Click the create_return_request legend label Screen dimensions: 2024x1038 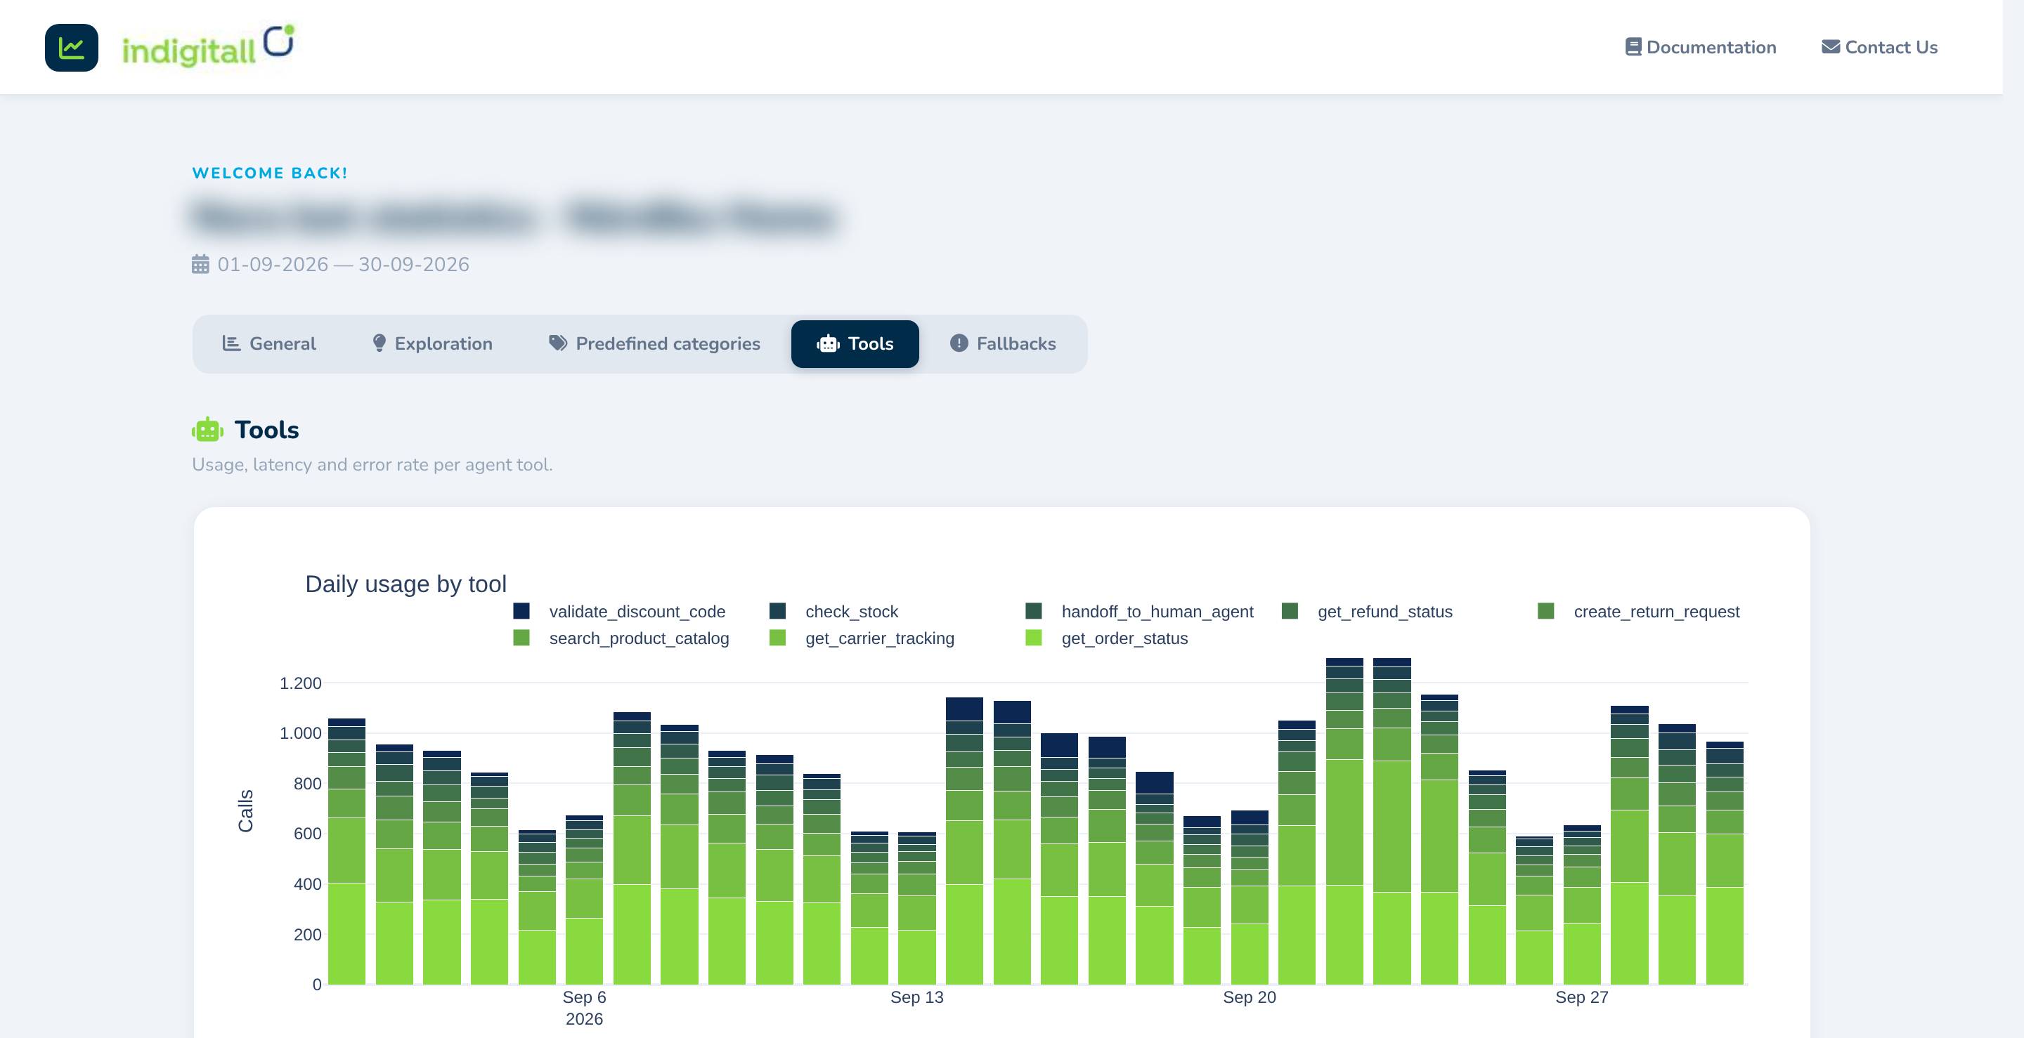[x=1656, y=612]
